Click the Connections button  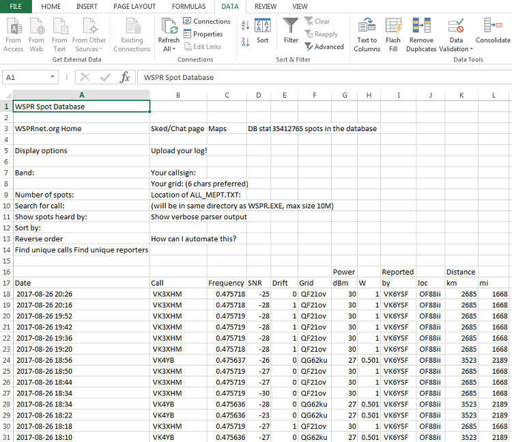206,21
